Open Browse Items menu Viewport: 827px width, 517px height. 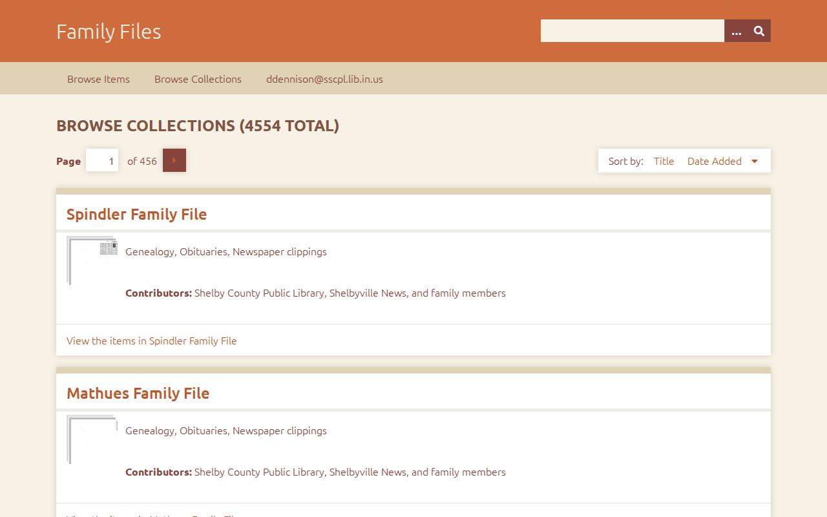98,79
